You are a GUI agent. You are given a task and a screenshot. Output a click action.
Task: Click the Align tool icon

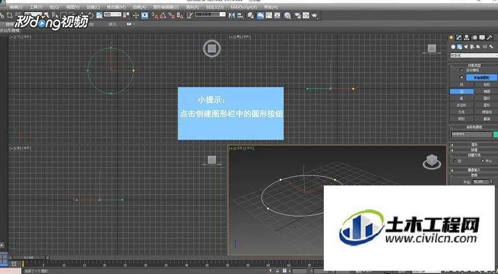coord(241,16)
